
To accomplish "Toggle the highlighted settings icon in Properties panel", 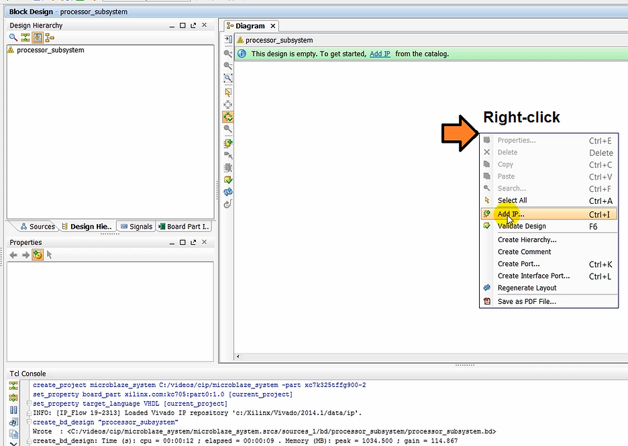I will [38, 255].
